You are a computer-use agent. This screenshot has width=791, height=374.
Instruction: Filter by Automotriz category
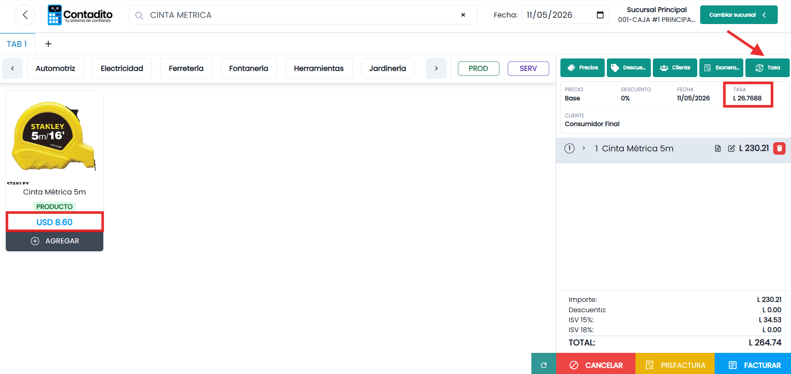55,68
